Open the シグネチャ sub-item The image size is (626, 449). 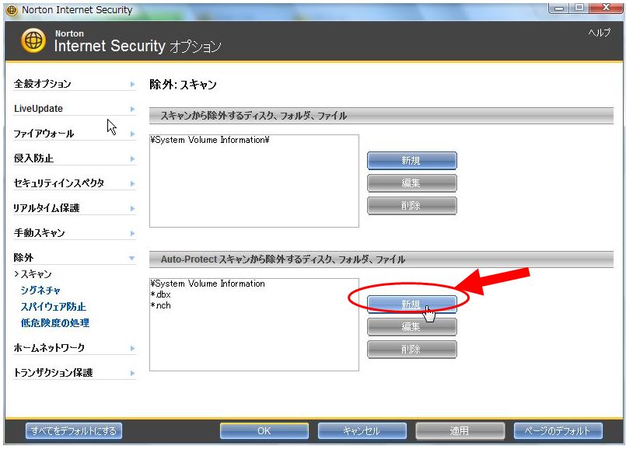coord(40,291)
